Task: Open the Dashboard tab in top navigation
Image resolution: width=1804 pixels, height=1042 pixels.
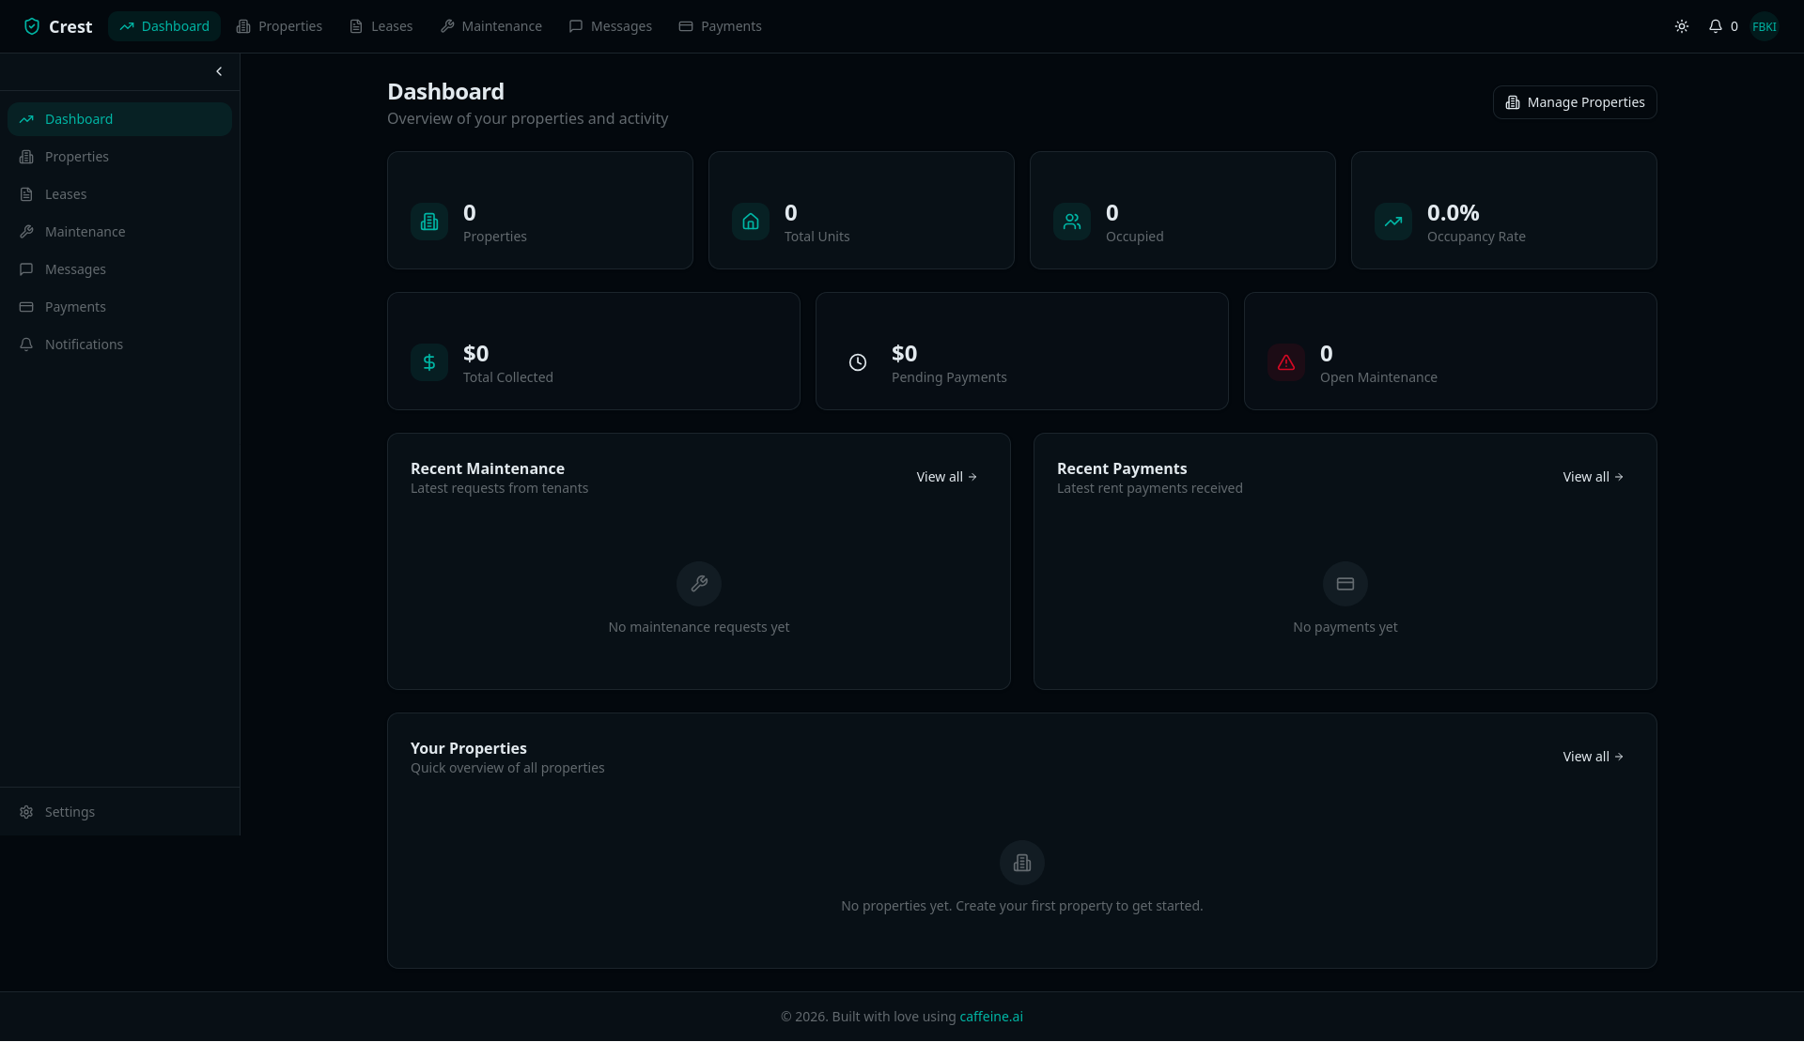Action: point(164,26)
